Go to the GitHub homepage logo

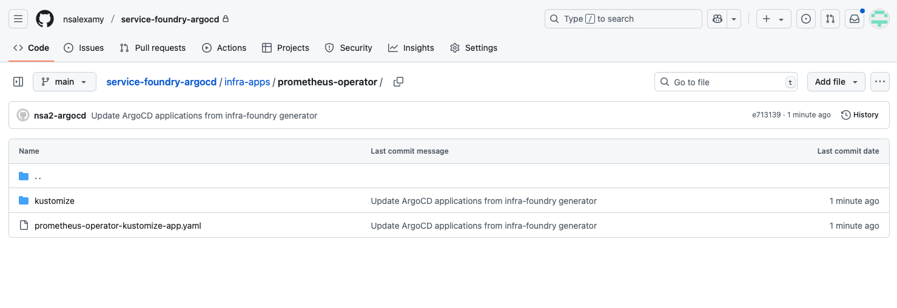click(x=45, y=19)
